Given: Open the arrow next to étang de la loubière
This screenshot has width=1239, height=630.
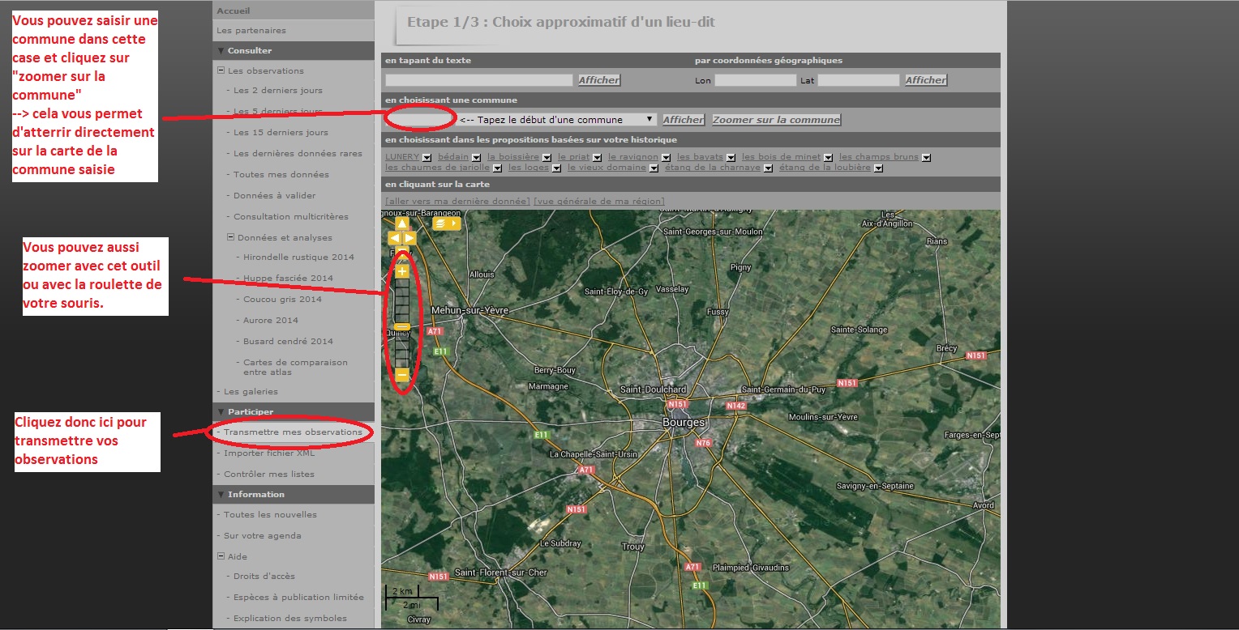Looking at the screenshot, I should click(878, 168).
